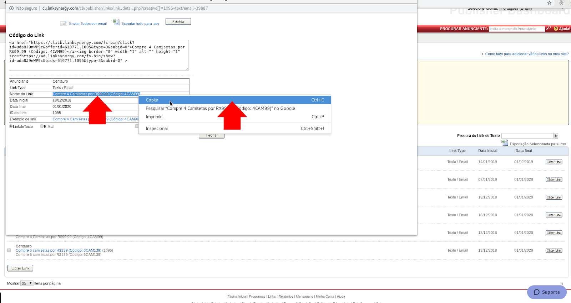Screen dimensions: 571x303
Task: Click Obter Link for the 07/01/2019 row
Action: [x=554, y=180]
